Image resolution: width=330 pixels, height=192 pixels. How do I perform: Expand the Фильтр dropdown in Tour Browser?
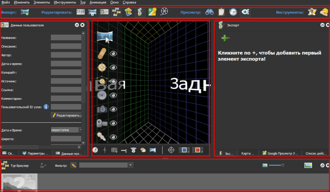tap(131, 165)
